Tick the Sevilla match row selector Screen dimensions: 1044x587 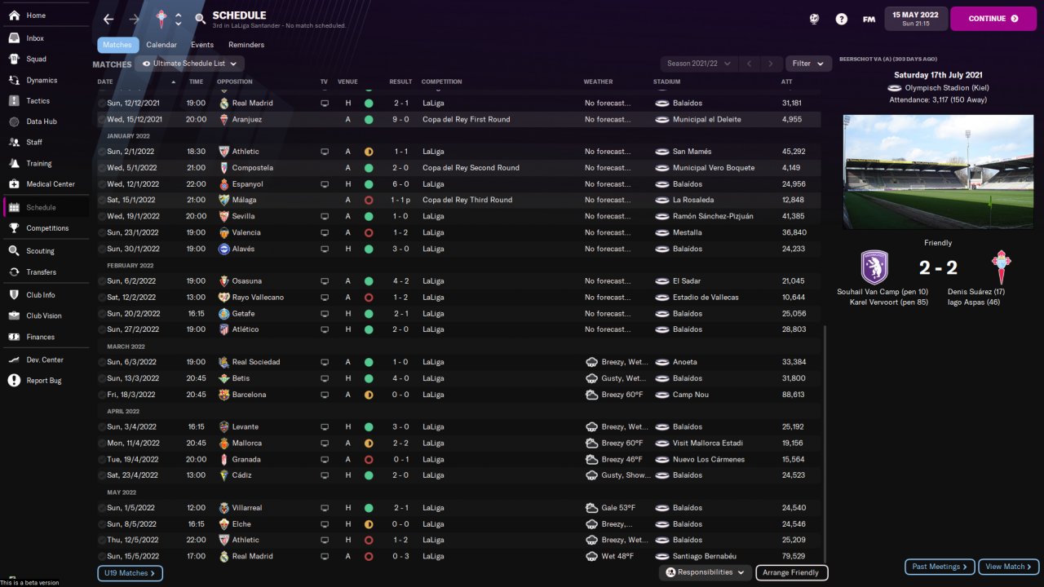click(102, 216)
